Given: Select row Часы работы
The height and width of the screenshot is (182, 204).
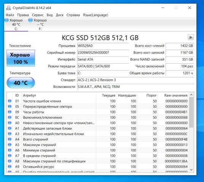Looking at the screenshot, I should click(x=98, y=112).
